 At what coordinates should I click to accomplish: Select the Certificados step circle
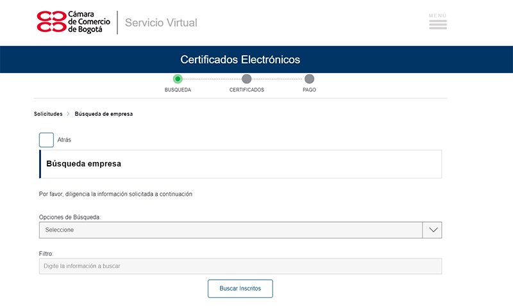[246, 79]
